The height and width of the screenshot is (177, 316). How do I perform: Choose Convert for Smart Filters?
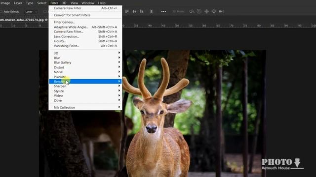85,15
